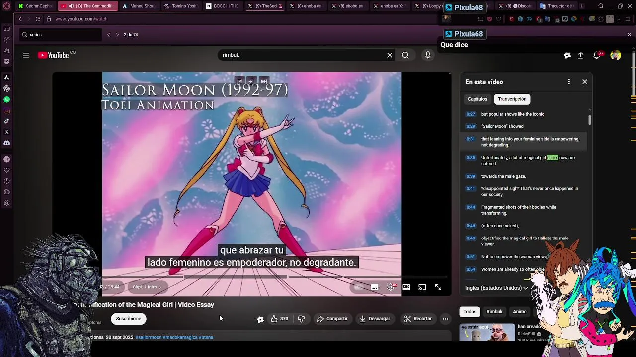Toggle subtitles on the video player
636x357 pixels.
(x=375, y=287)
